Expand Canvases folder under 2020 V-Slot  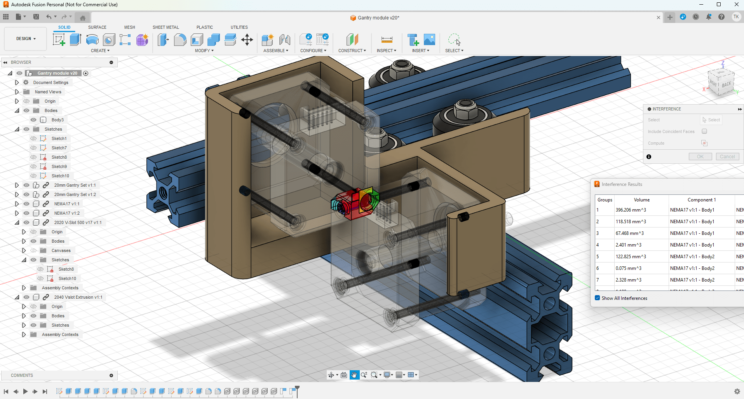pos(24,250)
